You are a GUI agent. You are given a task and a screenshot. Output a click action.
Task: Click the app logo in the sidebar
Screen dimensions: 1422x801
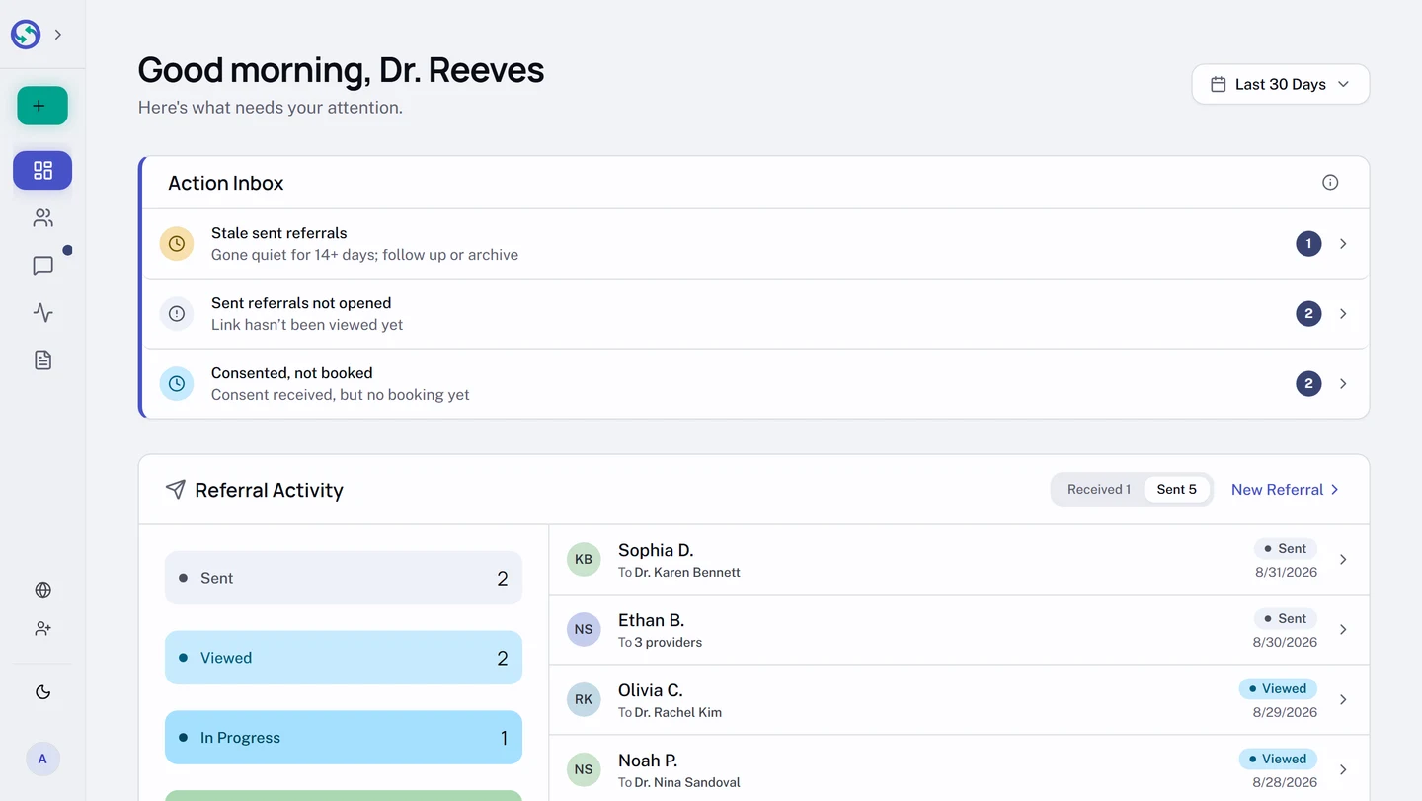(x=26, y=35)
